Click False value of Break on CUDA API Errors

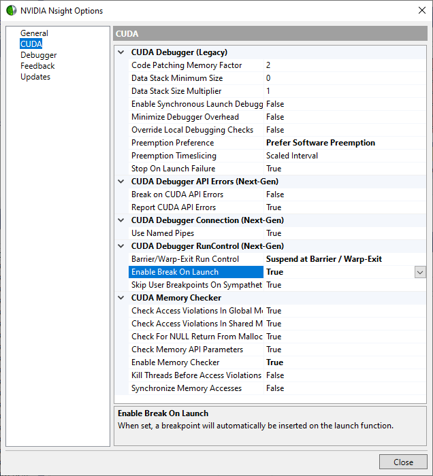[x=344, y=194]
